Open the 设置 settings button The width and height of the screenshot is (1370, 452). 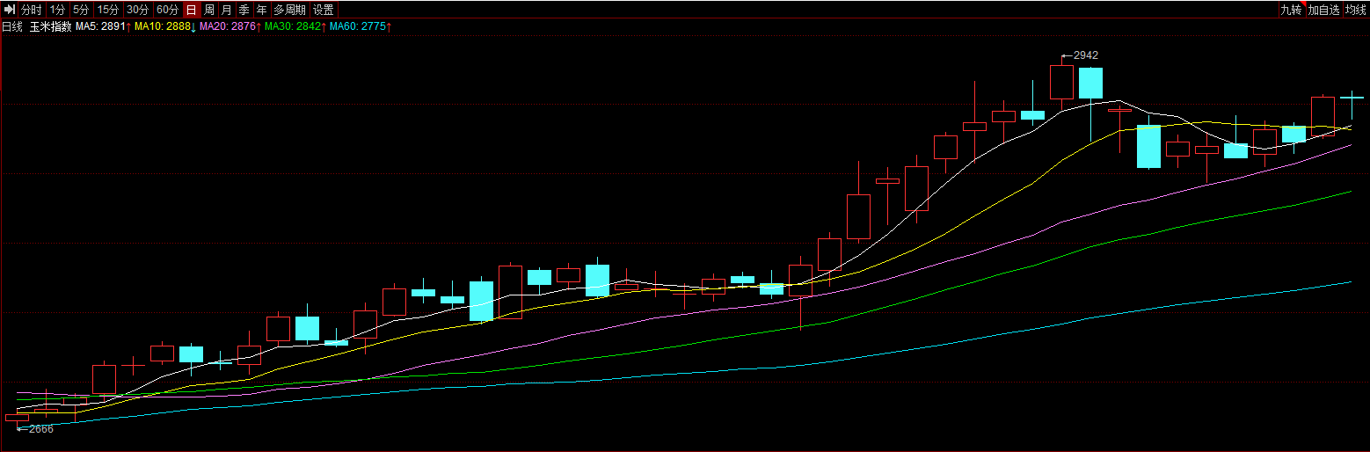coord(324,10)
